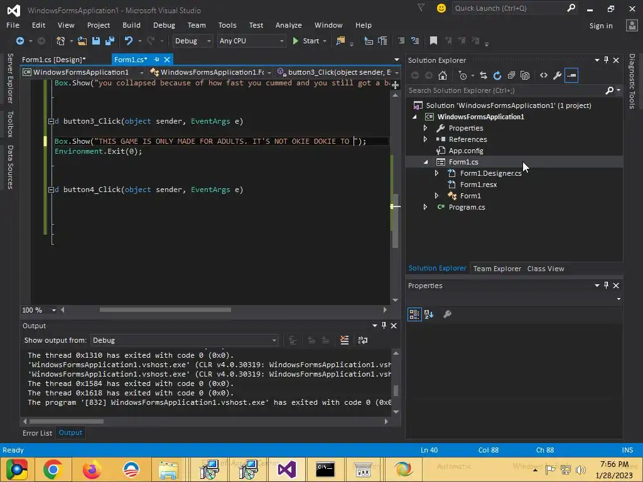Click the Quick Launch search magnifier
643x482 pixels.
[571, 8]
